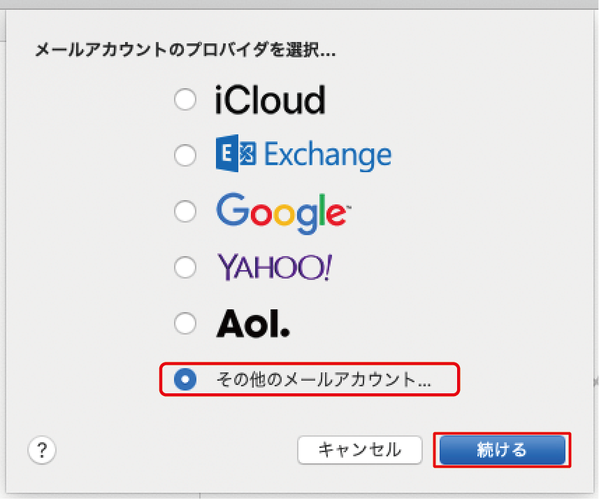Click the 続ける button

click(x=503, y=450)
